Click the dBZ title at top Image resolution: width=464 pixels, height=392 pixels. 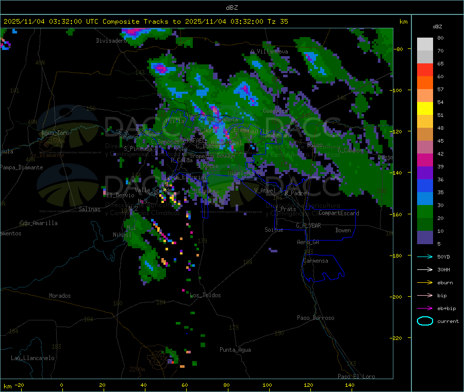tap(231, 8)
